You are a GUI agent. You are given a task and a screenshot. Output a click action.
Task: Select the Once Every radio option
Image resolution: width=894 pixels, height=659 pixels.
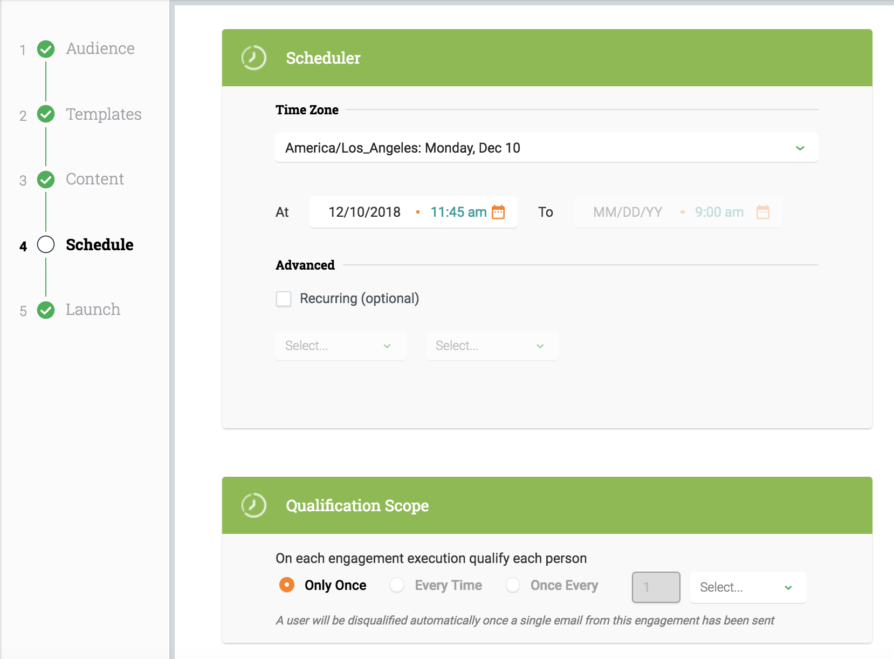click(x=513, y=585)
